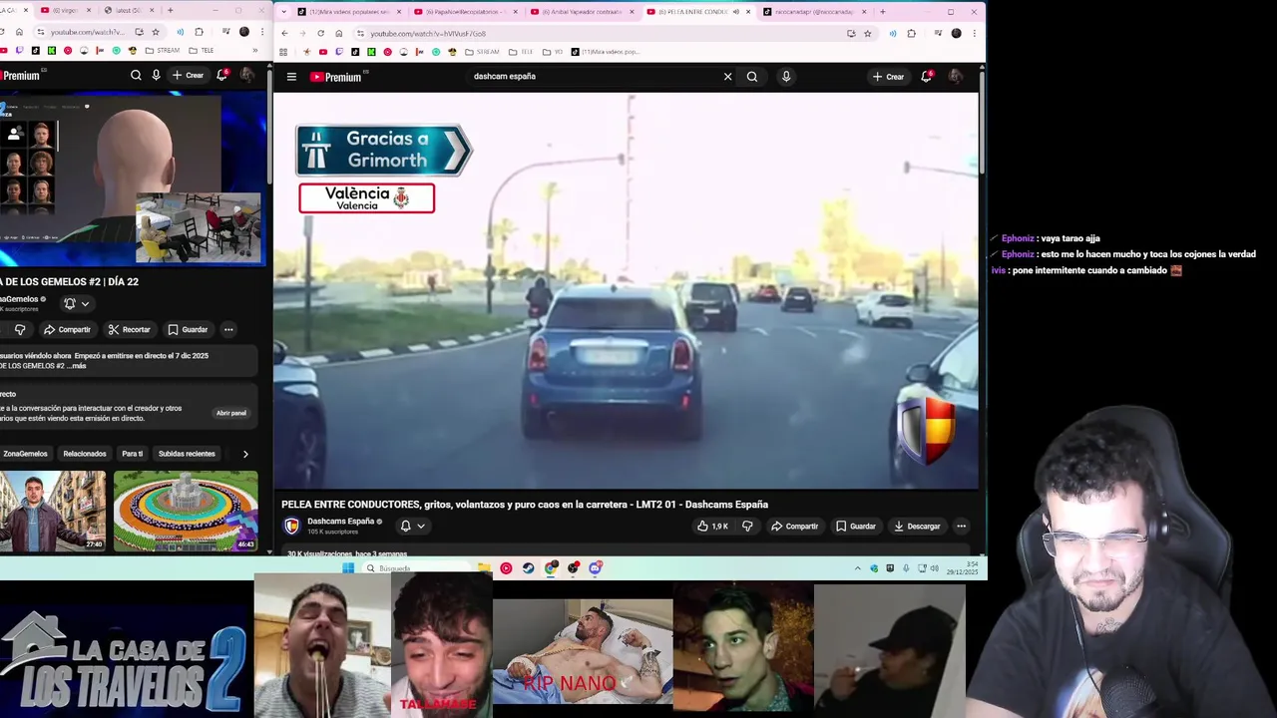The height and width of the screenshot is (718, 1277).
Task: Switch to PapaNoelRecopilatorios YouTube tab
Action: point(465,12)
